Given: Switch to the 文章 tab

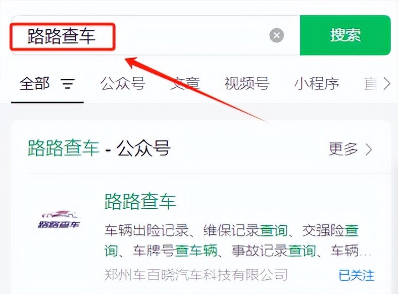Looking at the screenshot, I should [185, 83].
